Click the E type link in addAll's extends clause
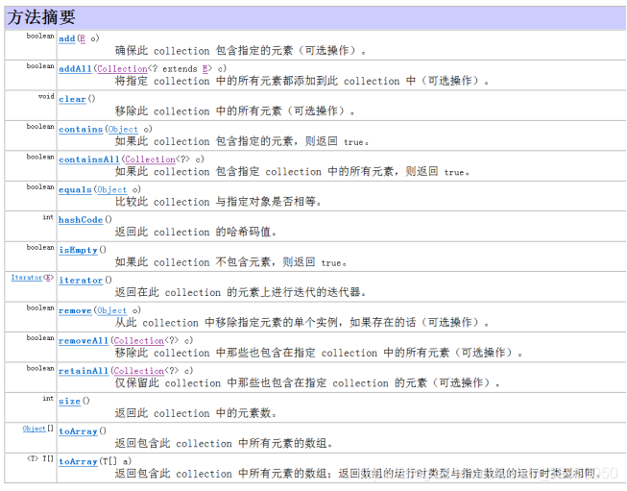The height and width of the screenshot is (491, 627). [205, 69]
